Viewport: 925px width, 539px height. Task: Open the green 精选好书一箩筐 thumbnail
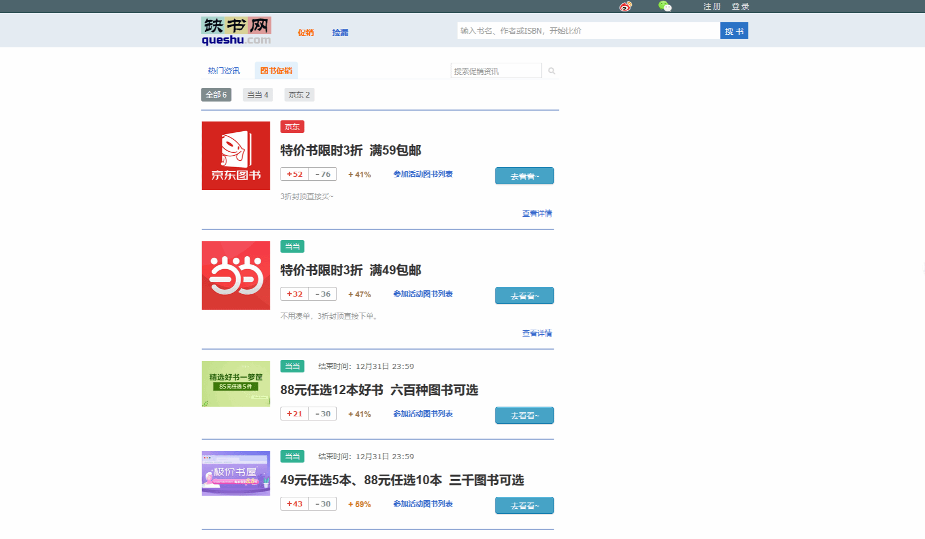[236, 384]
